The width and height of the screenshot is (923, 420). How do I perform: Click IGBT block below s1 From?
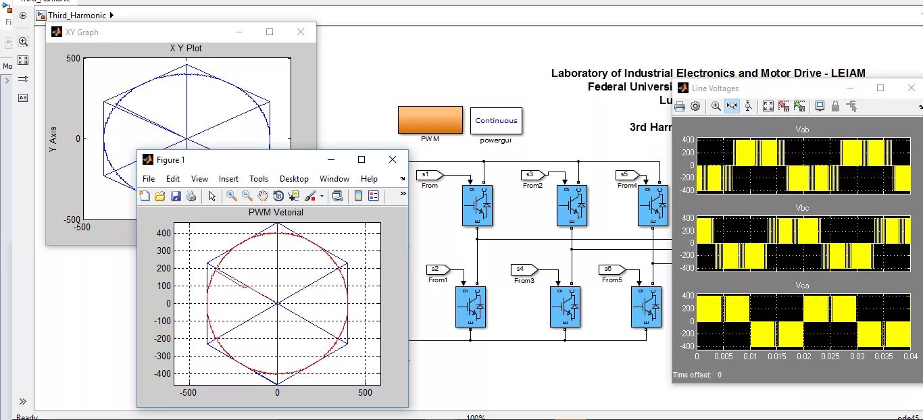click(x=477, y=205)
